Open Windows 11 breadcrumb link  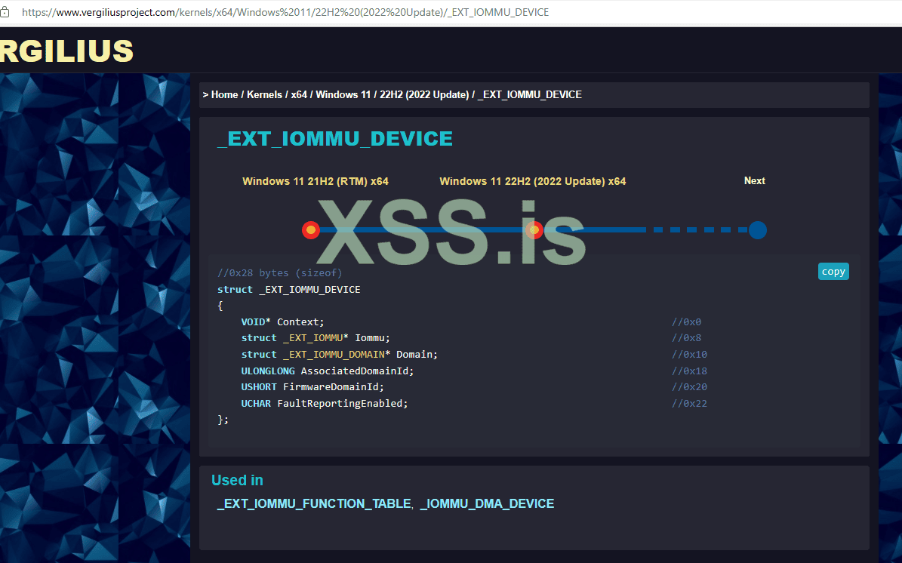tap(343, 95)
